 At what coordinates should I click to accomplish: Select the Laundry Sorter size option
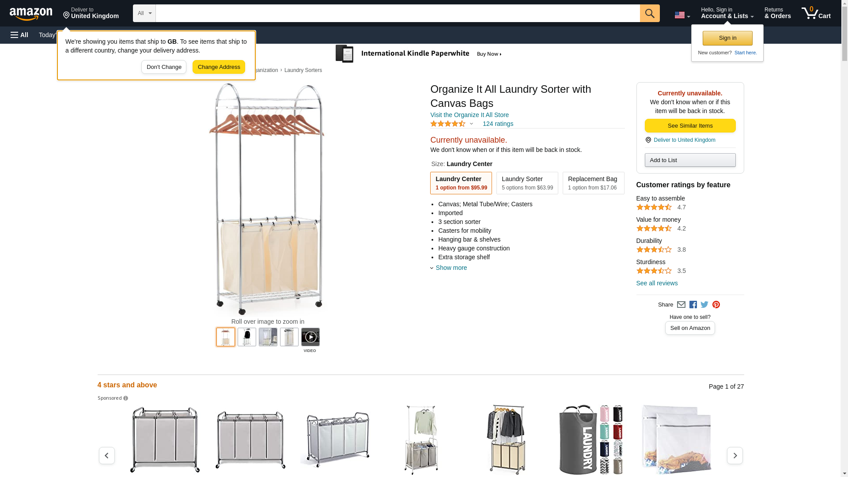(527, 183)
